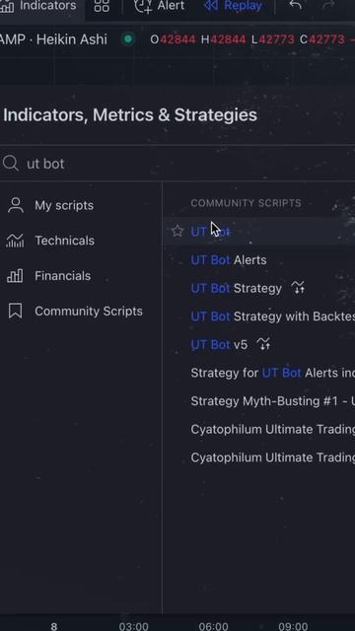Redo action arrow in toolbar

(x=329, y=6)
